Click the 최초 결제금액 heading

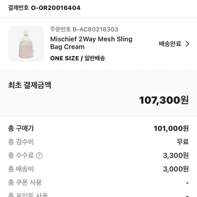click(30, 85)
